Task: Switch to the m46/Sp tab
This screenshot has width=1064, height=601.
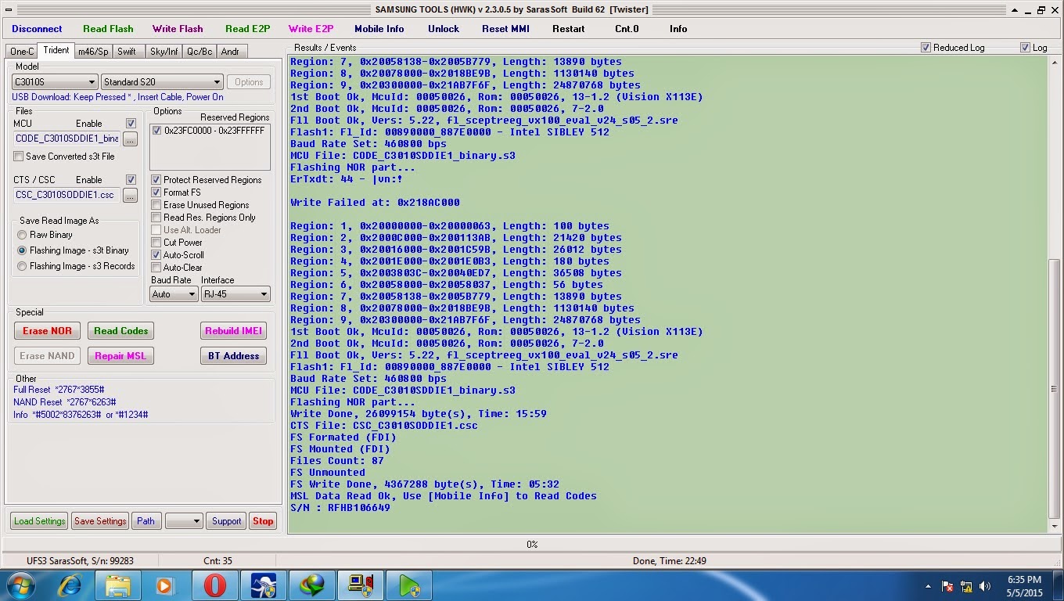Action: click(x=93, y=52)
